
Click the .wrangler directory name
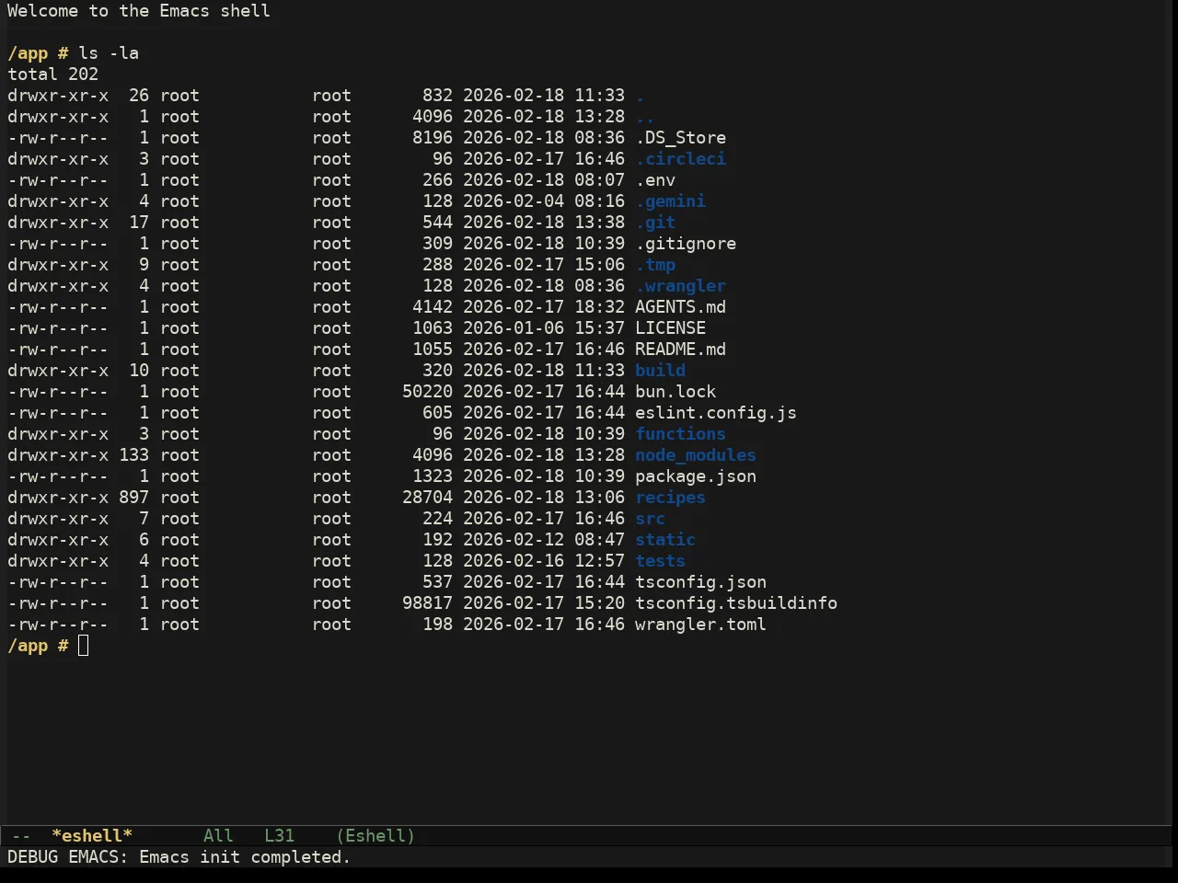coord(680,285)
